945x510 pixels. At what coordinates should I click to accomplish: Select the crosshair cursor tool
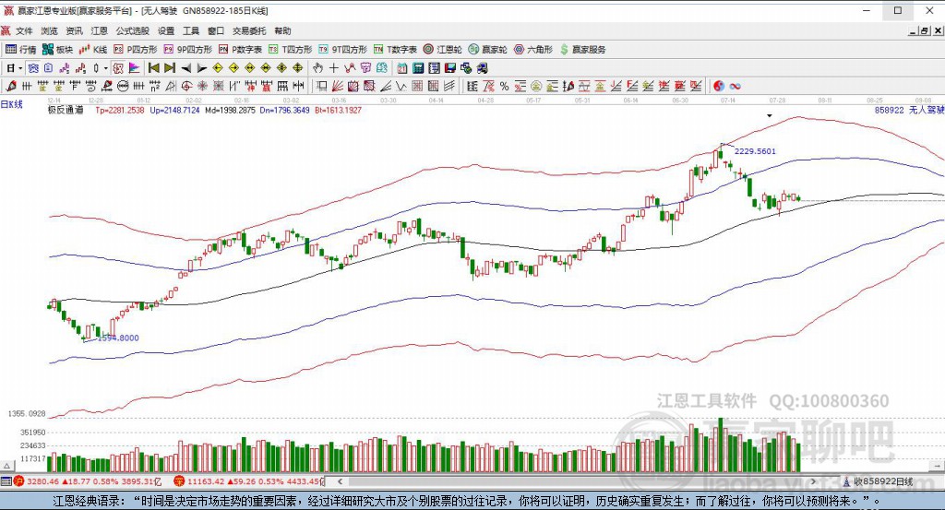(333, 68)
